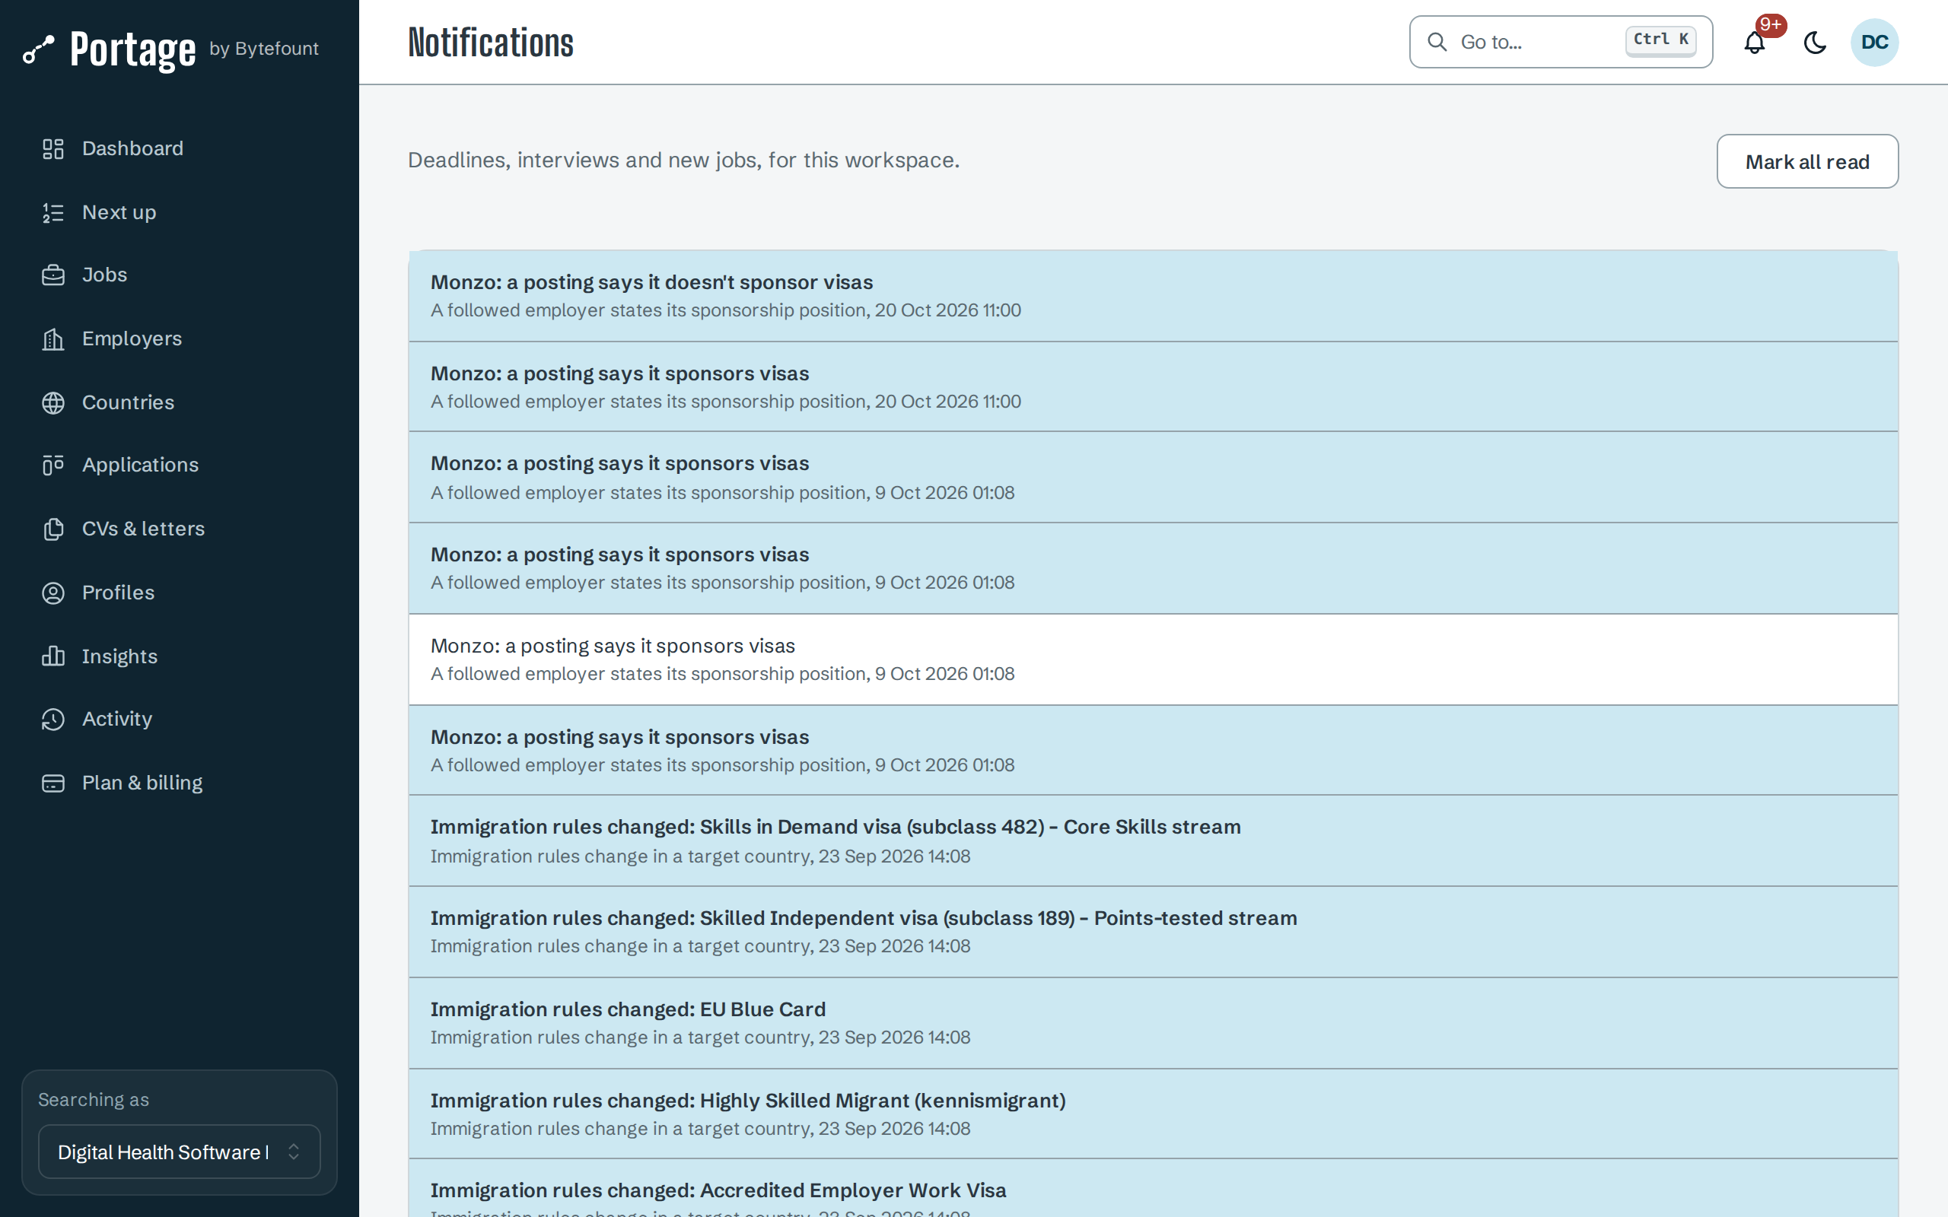Click the CVs & letters documents icon
1948x1217 pixels.
point(53,529)
